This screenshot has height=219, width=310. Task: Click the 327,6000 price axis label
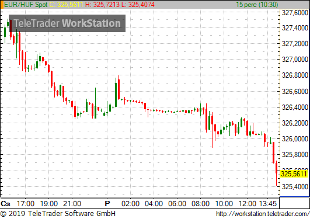tap(295, 13)
